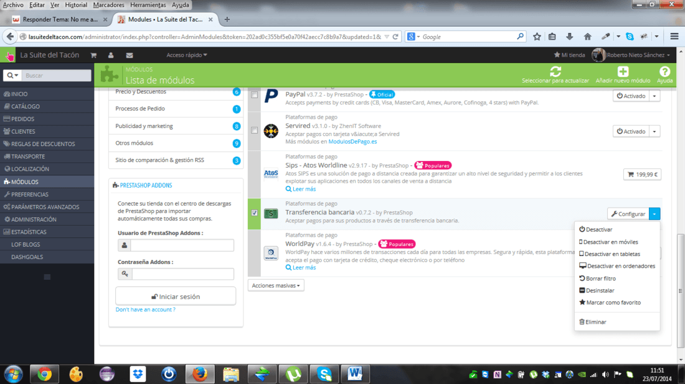Click the Configurar button
The height and width of the screenshot is (384, 685).
click(628, 214)
